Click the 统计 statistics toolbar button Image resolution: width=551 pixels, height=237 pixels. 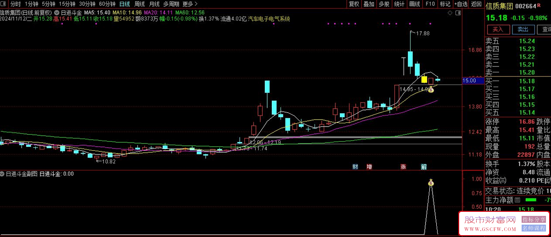(399, 4)
